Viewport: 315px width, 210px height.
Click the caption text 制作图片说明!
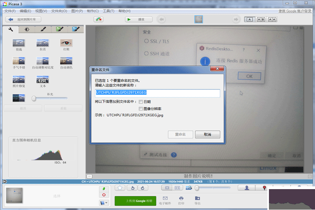point(198,176)
